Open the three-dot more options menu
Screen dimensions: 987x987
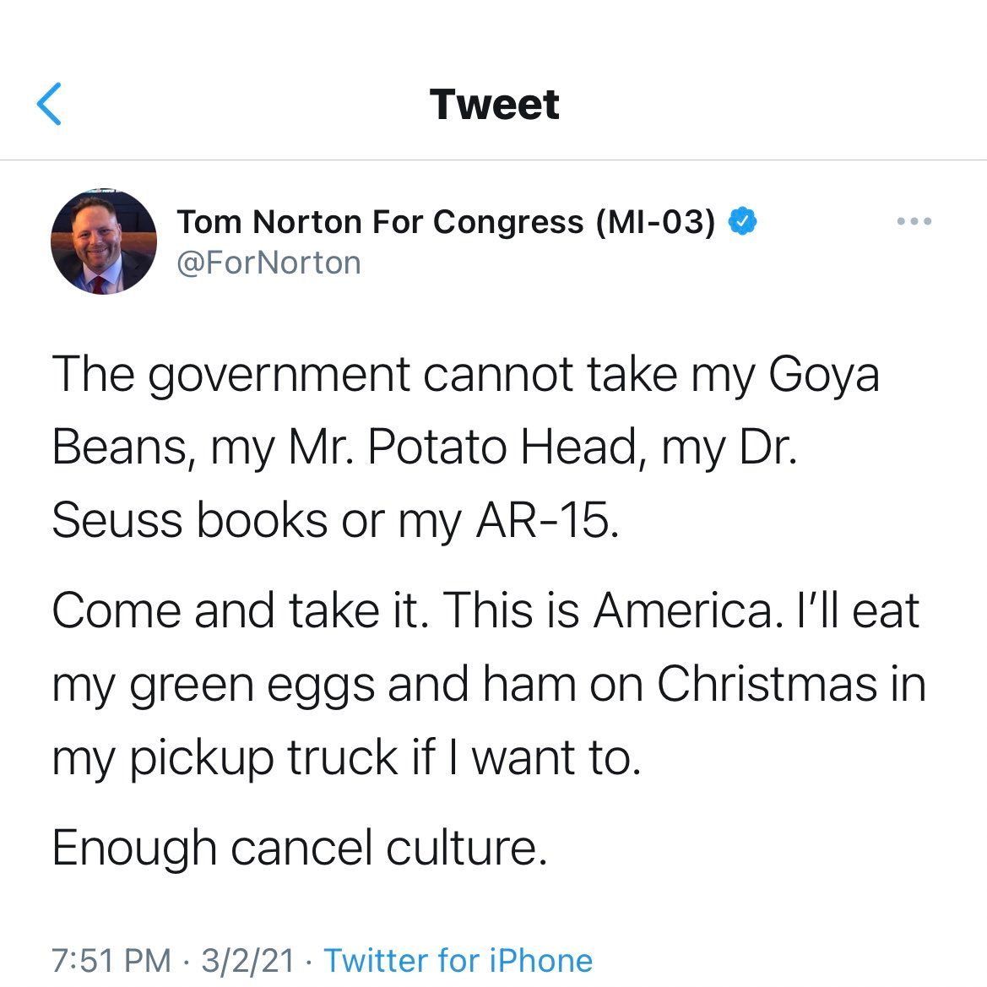tap(914, 221)
